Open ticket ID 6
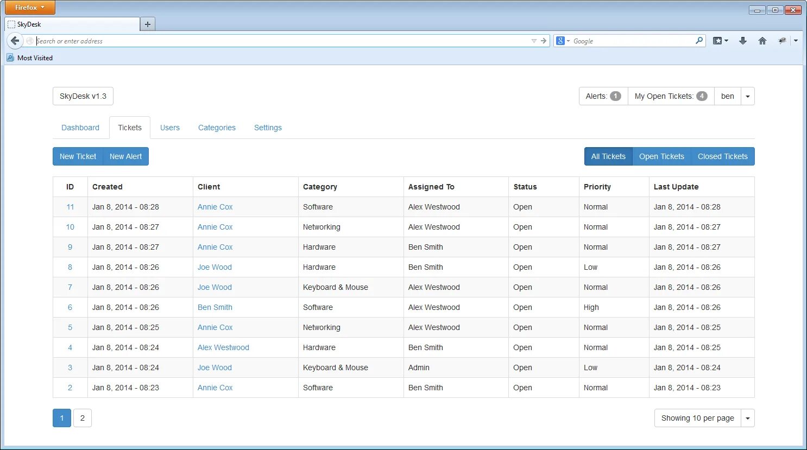Screen dimensions: 807x450 coord(70,307)
